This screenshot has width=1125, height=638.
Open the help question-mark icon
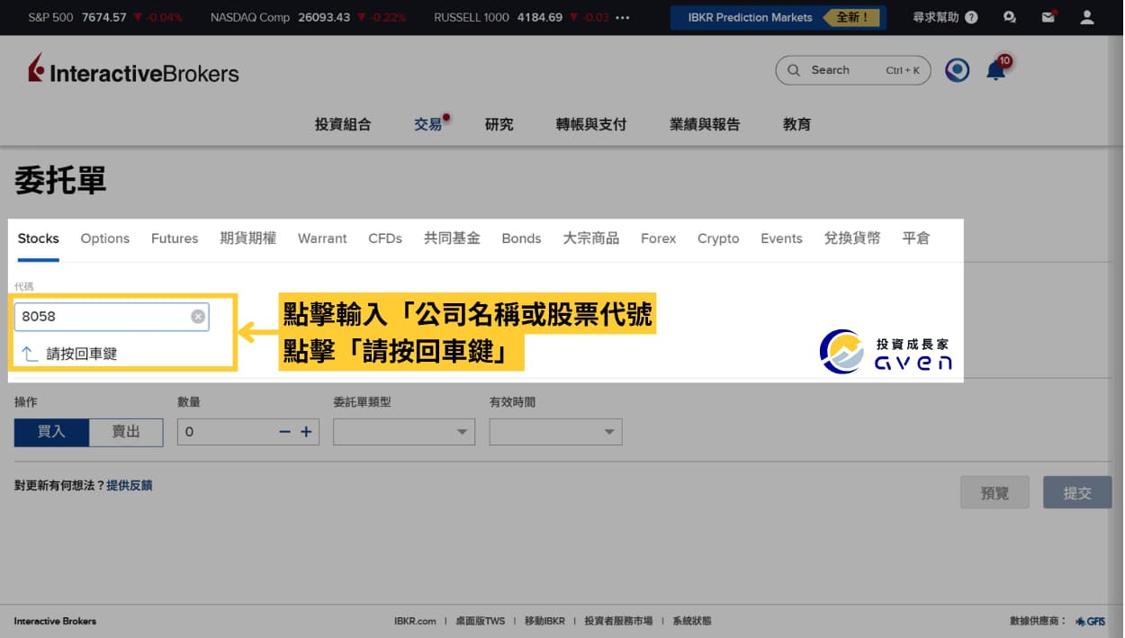971,17
